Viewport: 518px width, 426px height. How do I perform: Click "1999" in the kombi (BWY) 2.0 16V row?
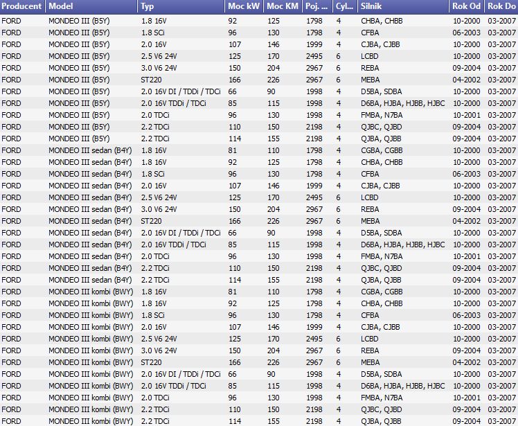314,327
